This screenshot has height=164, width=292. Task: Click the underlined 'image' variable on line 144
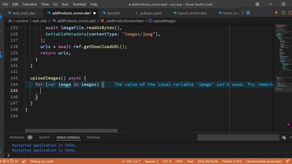tap(64, 84)
